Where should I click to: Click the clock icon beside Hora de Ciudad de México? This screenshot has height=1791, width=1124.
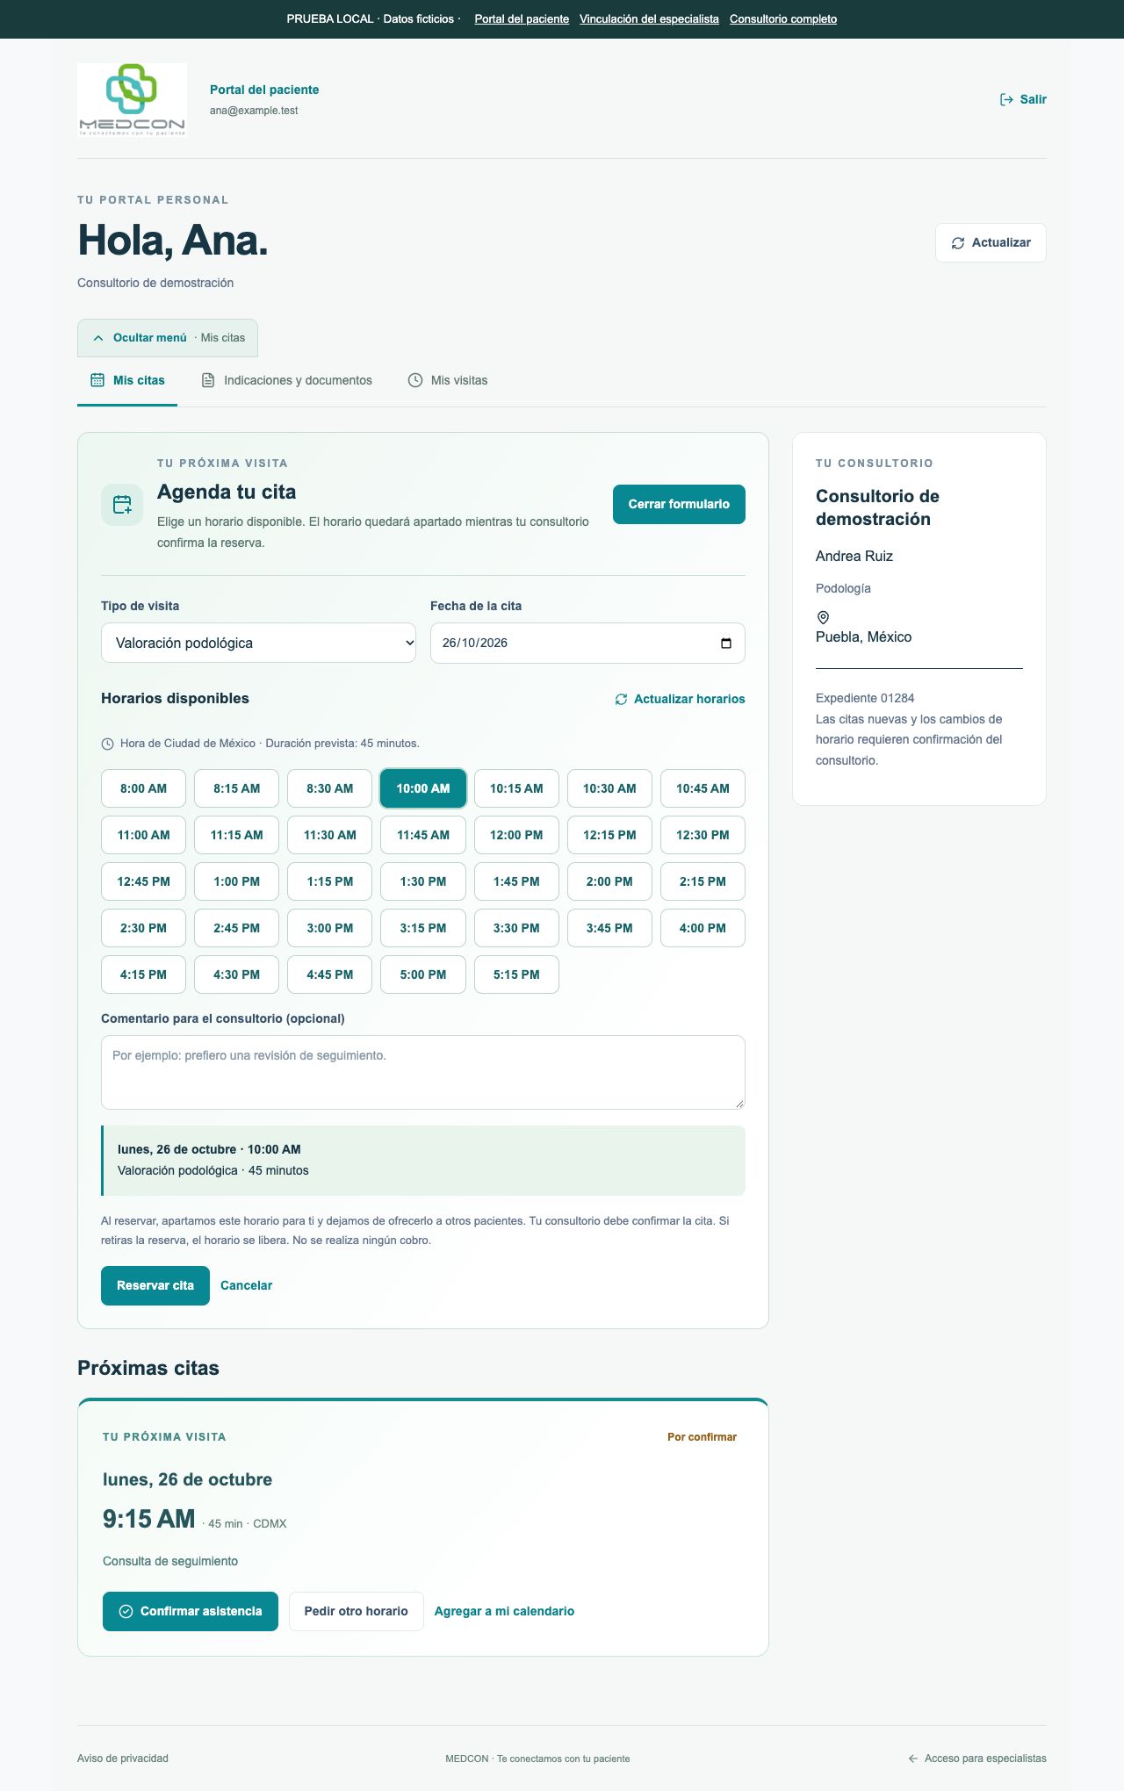[x=107, y=744]
